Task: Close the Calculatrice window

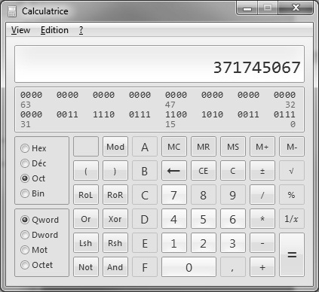Action: pyautogui.click(x=296, y=8)
